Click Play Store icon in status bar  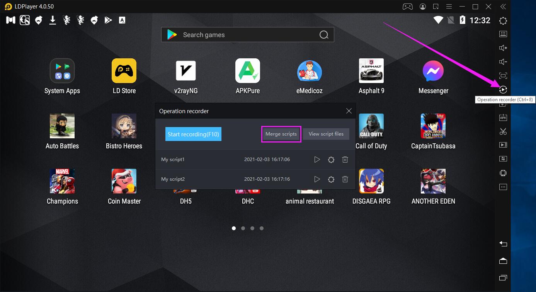108,20
